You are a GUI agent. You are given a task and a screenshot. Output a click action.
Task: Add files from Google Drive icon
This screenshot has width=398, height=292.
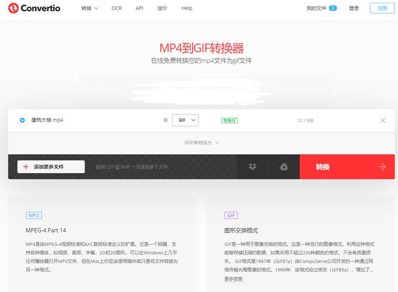pyautogui.click(x=284, y=167)
